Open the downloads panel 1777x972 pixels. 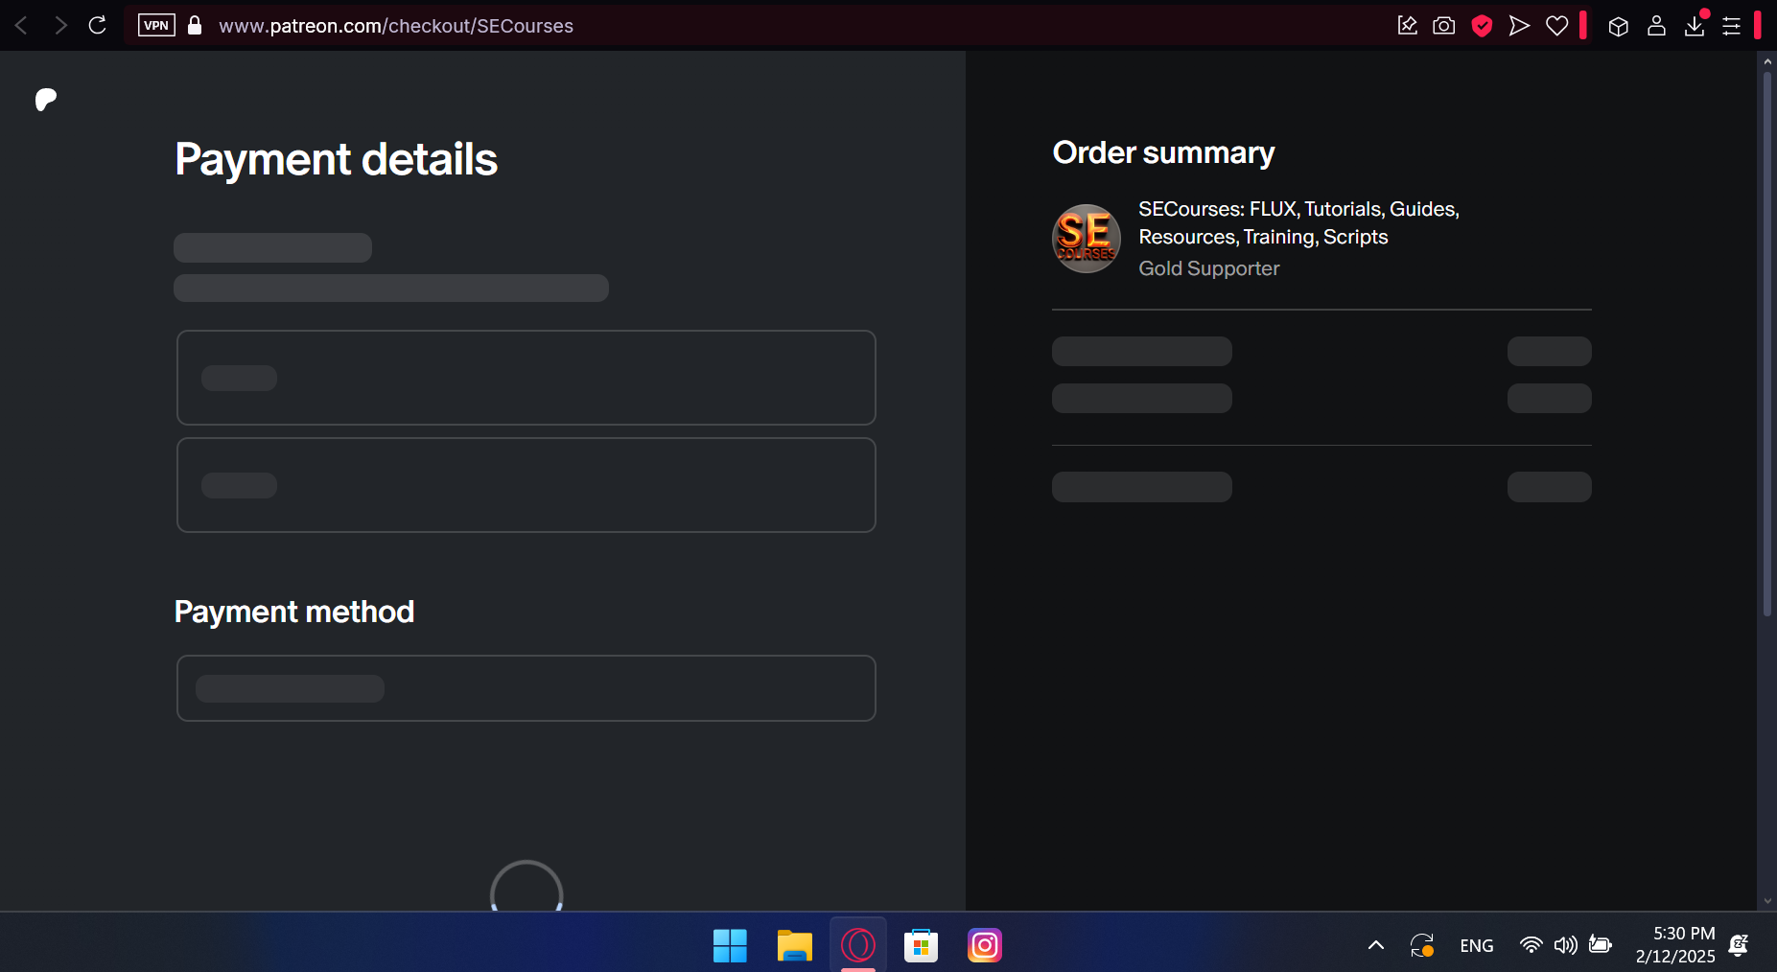tap(1695, 26)
